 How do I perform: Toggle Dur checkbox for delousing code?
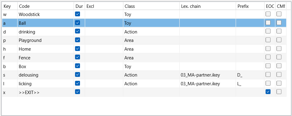pyautogui.click(x=78, y=74)
